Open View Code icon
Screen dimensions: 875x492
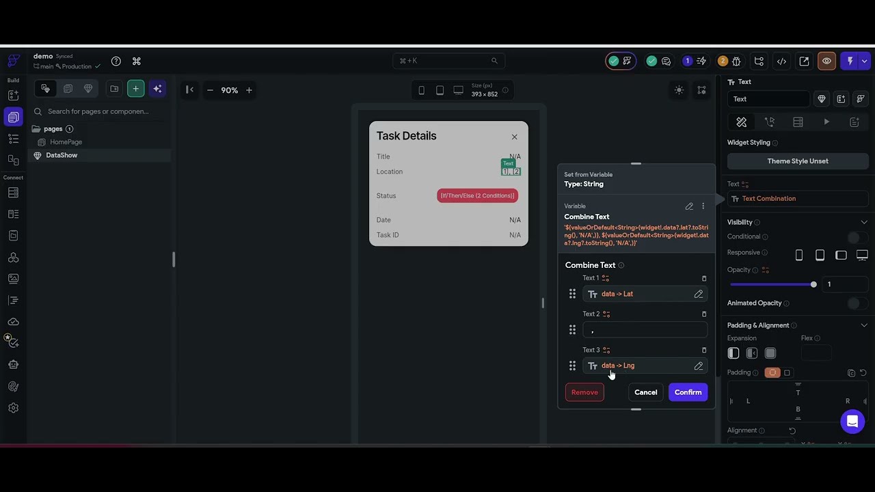pos(781,61)
